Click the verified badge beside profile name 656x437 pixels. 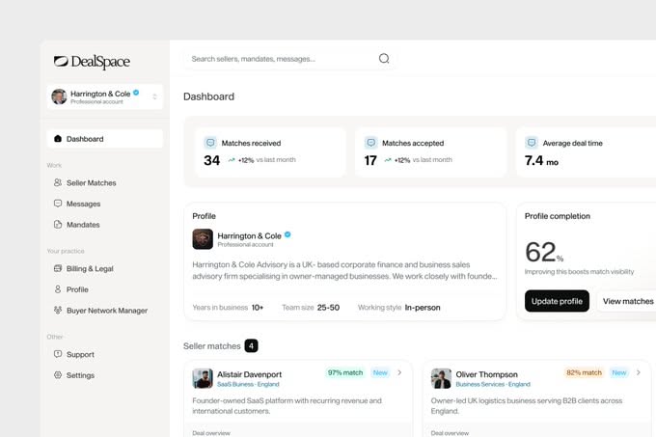287,234
